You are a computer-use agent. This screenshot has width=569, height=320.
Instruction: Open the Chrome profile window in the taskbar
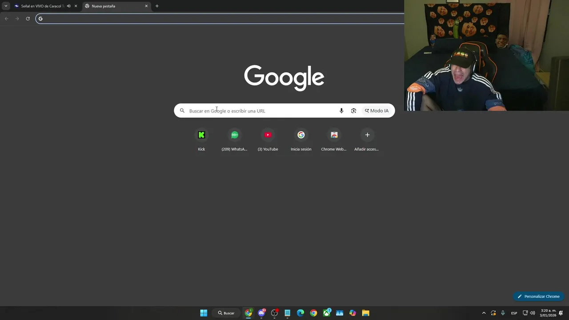pos(248,313)
